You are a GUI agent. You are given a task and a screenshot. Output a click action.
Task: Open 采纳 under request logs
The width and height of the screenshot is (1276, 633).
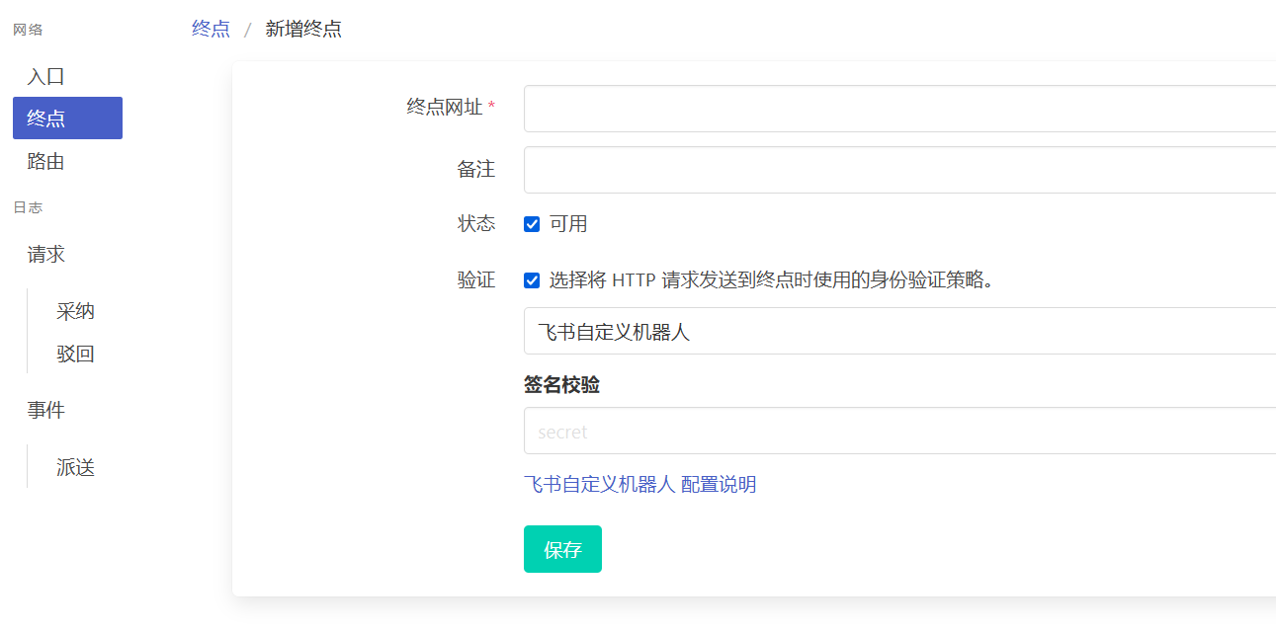[x=75, y=312]
